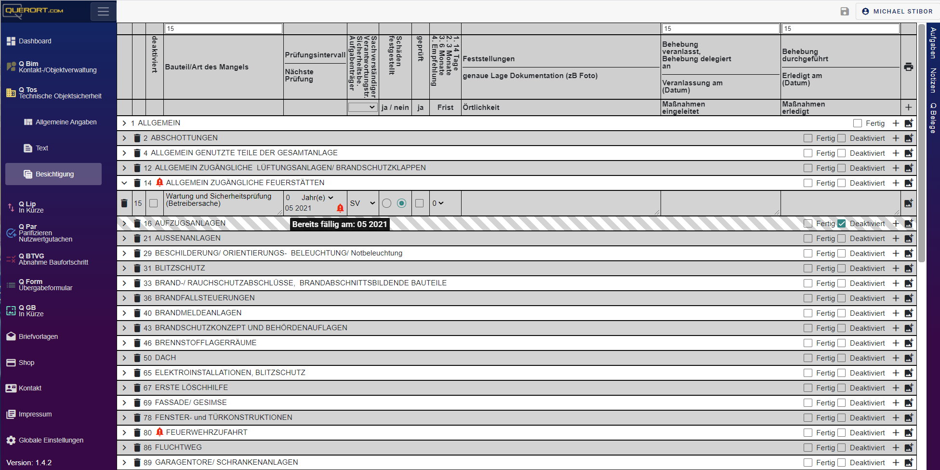Viewport: 940px width, 470px height.
Task: Enable Deaktiviert checkbox for BRANDMELDEANLAGEN
Action: [841, 313]
